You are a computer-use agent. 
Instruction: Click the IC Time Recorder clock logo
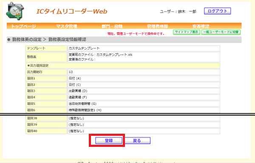[x=15, y=11]
